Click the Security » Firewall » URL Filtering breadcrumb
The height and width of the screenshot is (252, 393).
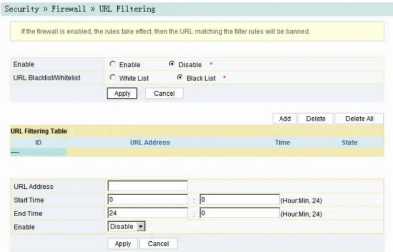point(80,9)
